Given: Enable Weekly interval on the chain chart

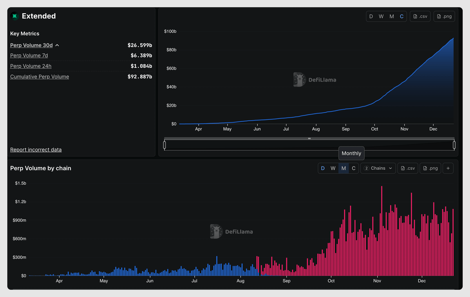Looking at the screenshot, I should (x=333, y=168).
